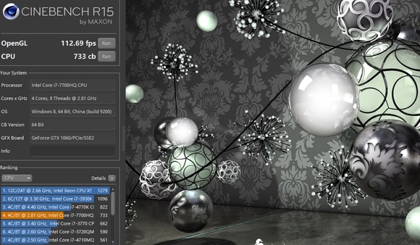This screenshot has height=245, width=420.
Task: Select the i7-3720QM ranking entry
Action: click(55, 232)
